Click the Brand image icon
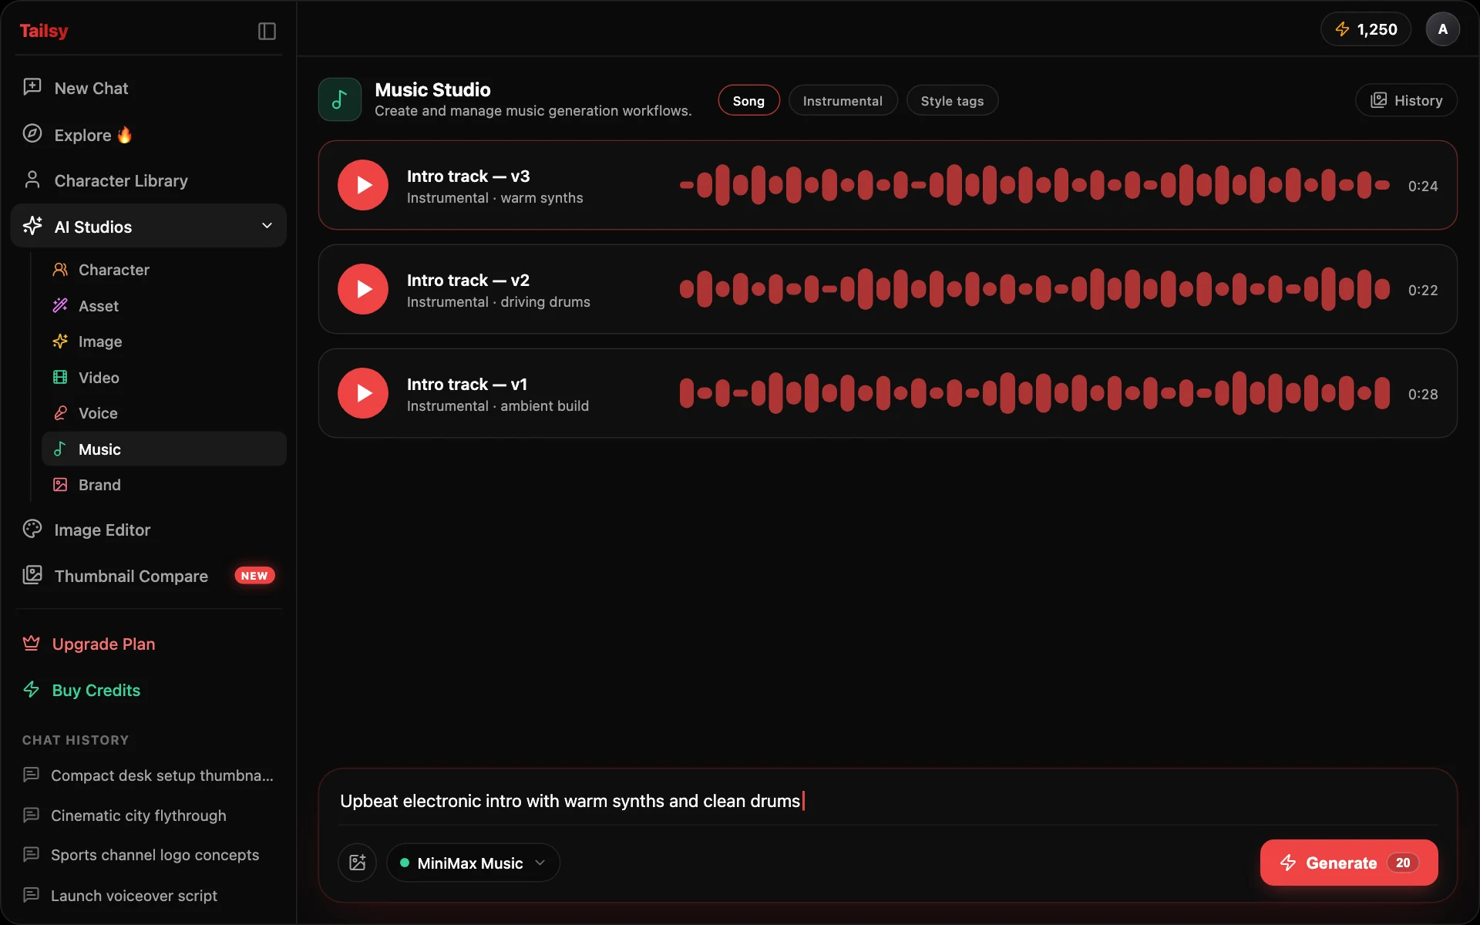Viewport: 1480px width, 925px height. pos(60,484)
